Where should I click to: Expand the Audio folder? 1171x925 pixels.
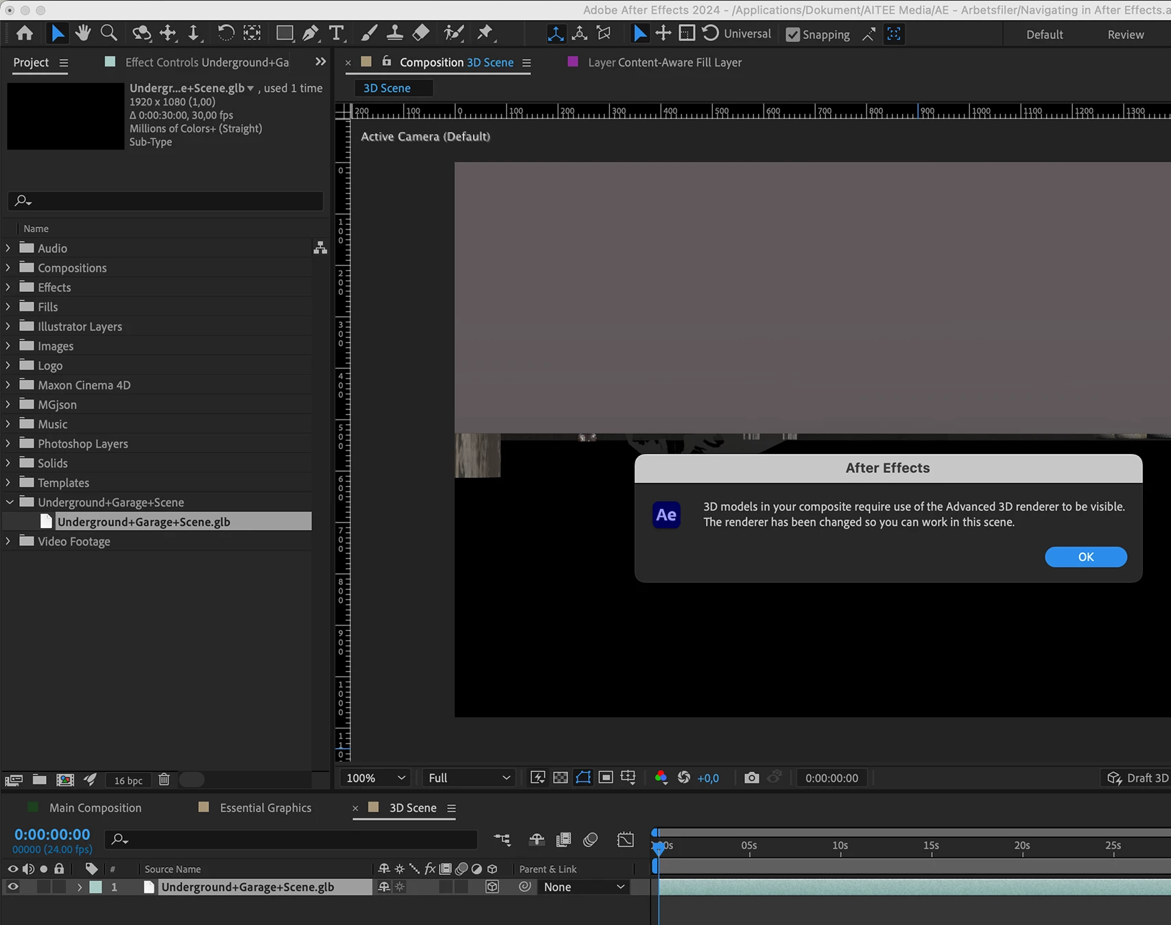[8, 248]
